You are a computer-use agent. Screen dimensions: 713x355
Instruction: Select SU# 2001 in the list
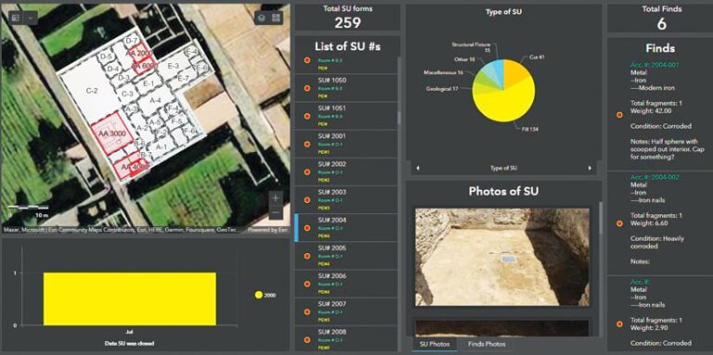346,144
